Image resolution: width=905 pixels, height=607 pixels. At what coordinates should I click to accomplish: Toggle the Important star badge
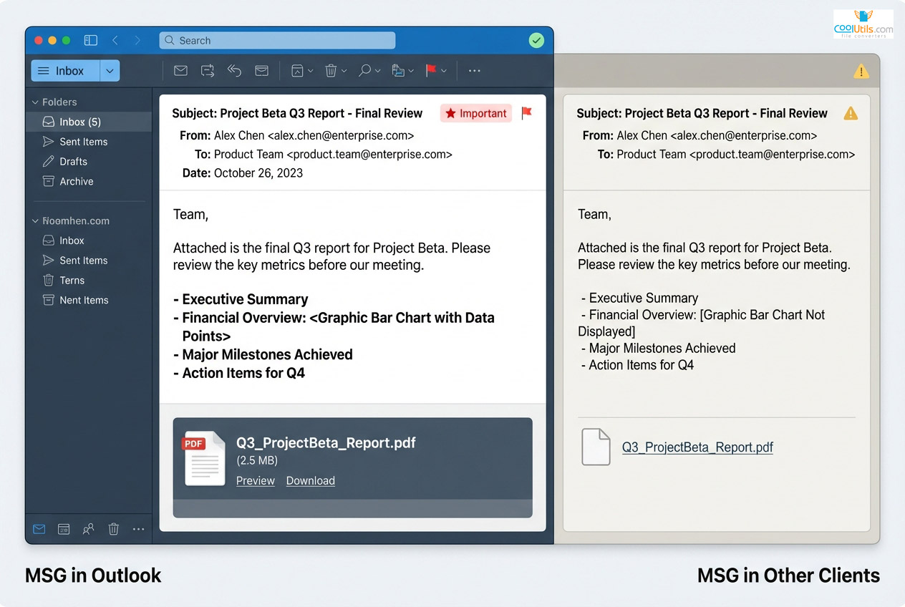pyautogui.click(x=475, y=113)
